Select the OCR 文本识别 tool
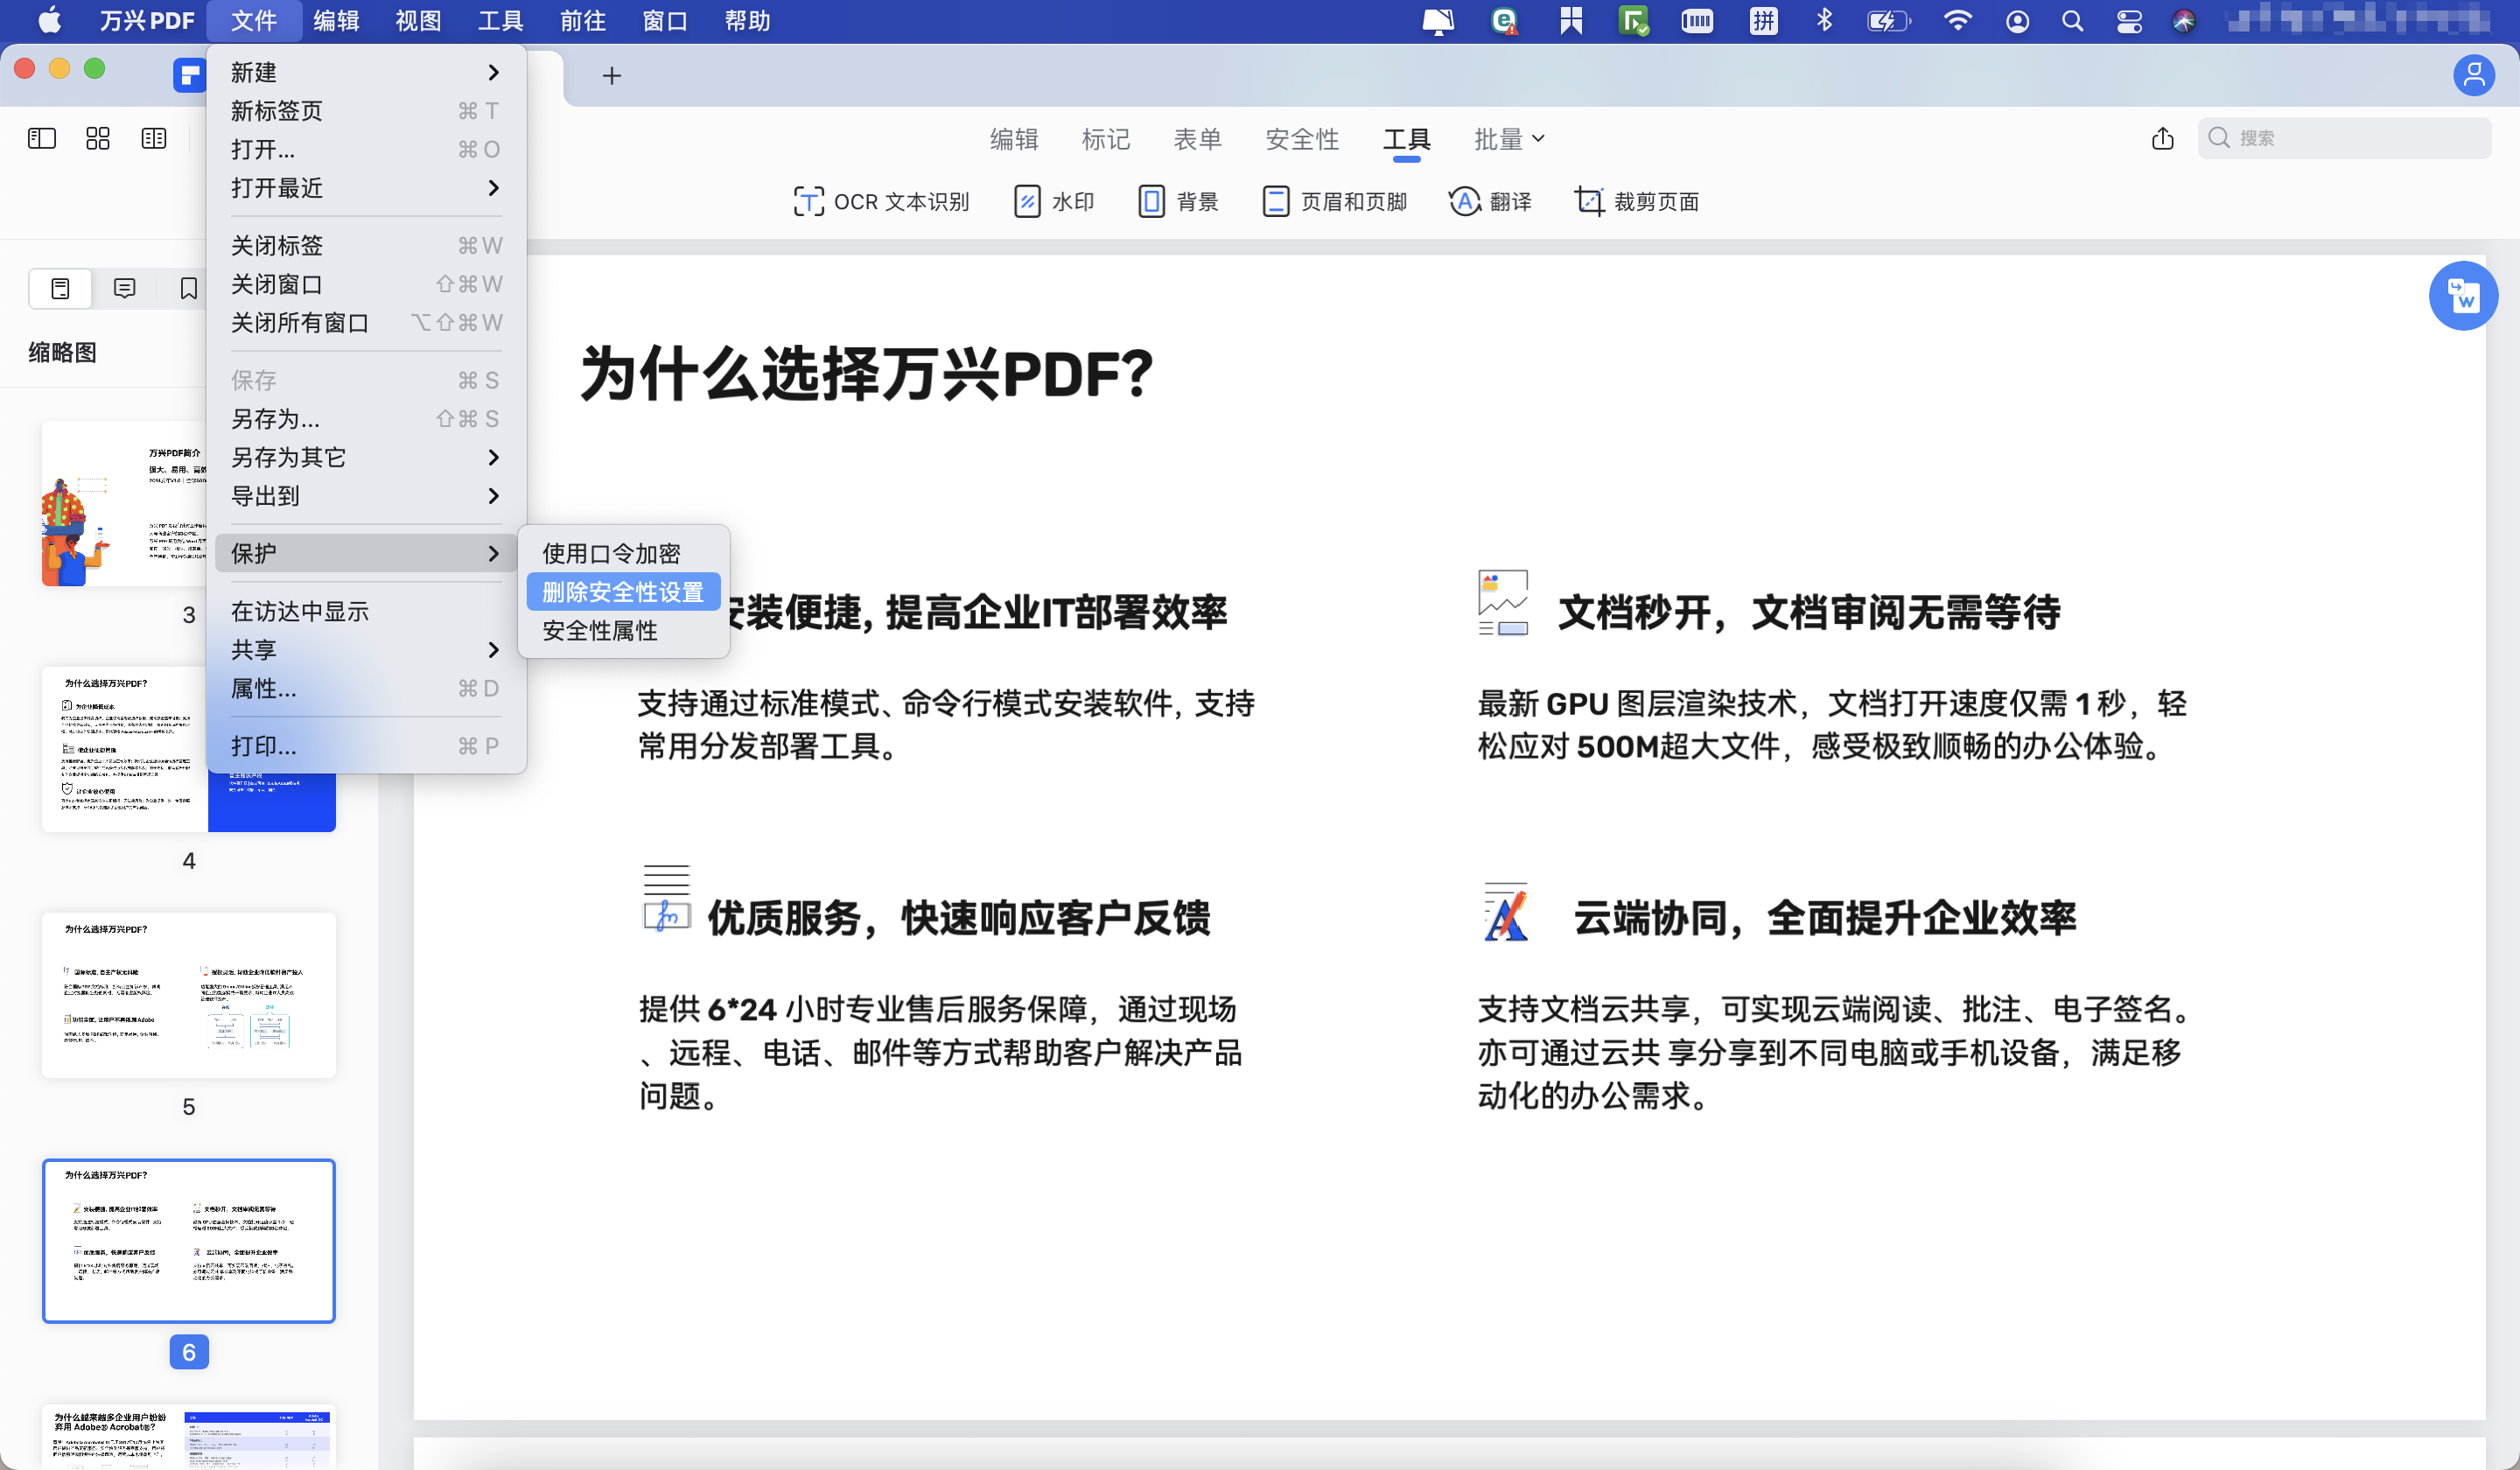 (881, 201)
